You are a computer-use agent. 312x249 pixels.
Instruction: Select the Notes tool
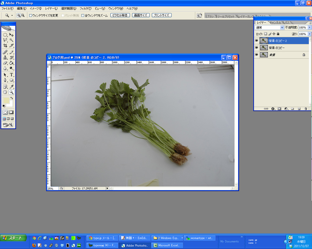[5, 87]
